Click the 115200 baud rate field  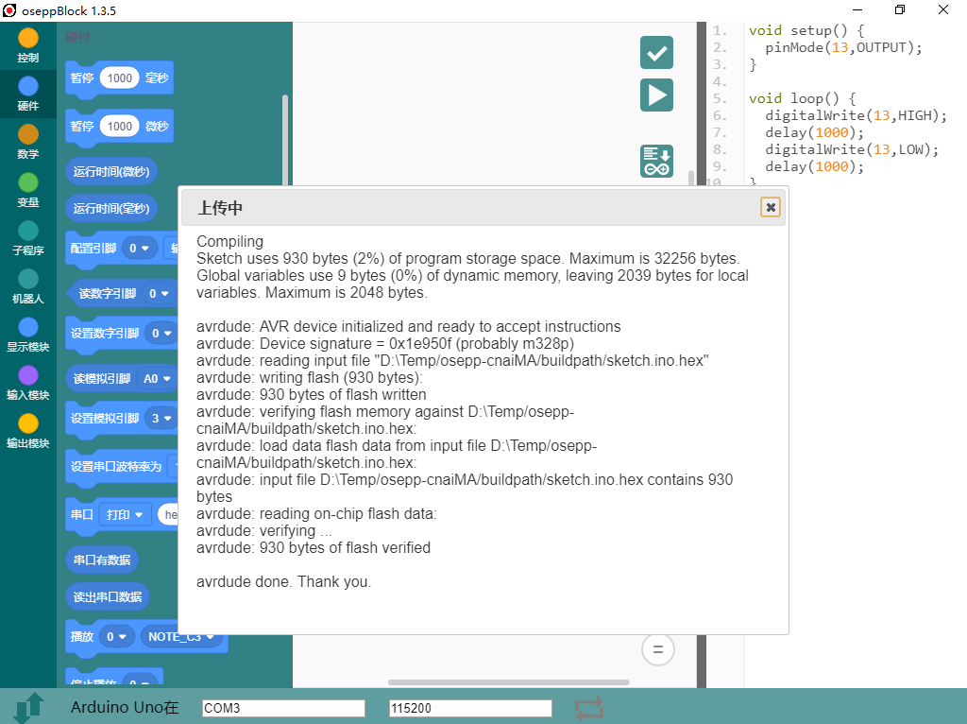click(x=470, y=708)
